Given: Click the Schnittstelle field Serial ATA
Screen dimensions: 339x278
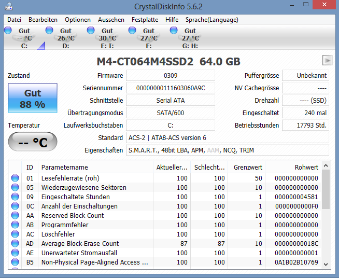Looking at the screenshot, I should coord(171,101).
